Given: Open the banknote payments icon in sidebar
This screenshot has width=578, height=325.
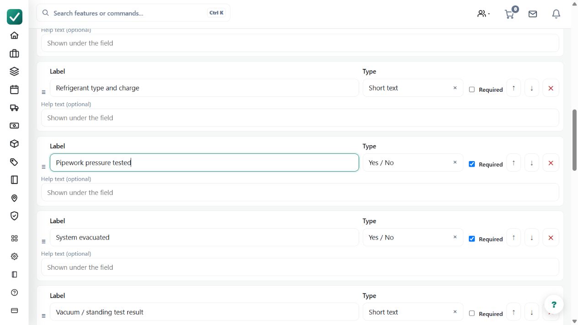Looking at the screenshot, I should click(x=14, y=126).
